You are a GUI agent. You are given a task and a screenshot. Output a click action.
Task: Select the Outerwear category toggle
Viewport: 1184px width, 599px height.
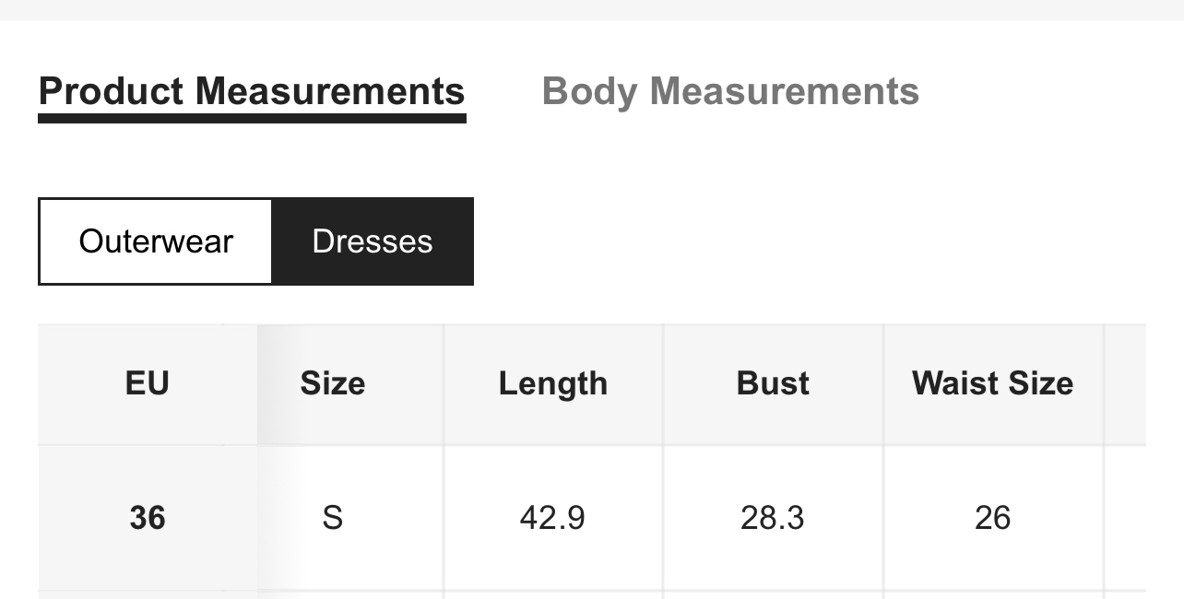(156, 241)
